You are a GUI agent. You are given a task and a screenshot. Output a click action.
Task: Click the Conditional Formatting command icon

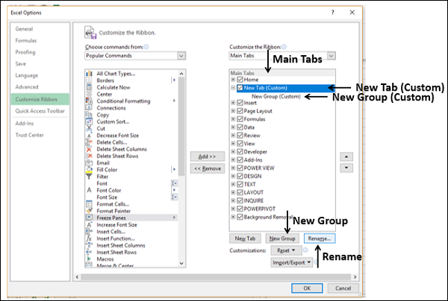click(x=89, y=101)
